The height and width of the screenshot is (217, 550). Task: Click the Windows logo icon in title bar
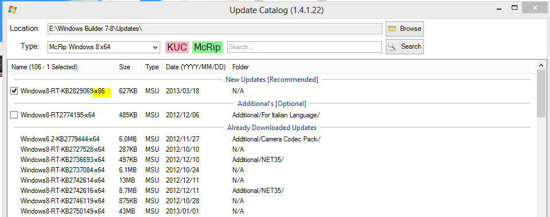point(12,9)
